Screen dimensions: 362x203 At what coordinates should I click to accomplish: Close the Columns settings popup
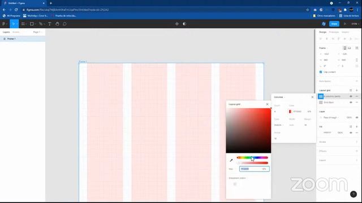tap(312, 97)
